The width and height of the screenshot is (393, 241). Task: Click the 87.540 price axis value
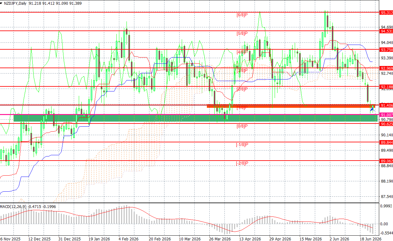point(386,197)
